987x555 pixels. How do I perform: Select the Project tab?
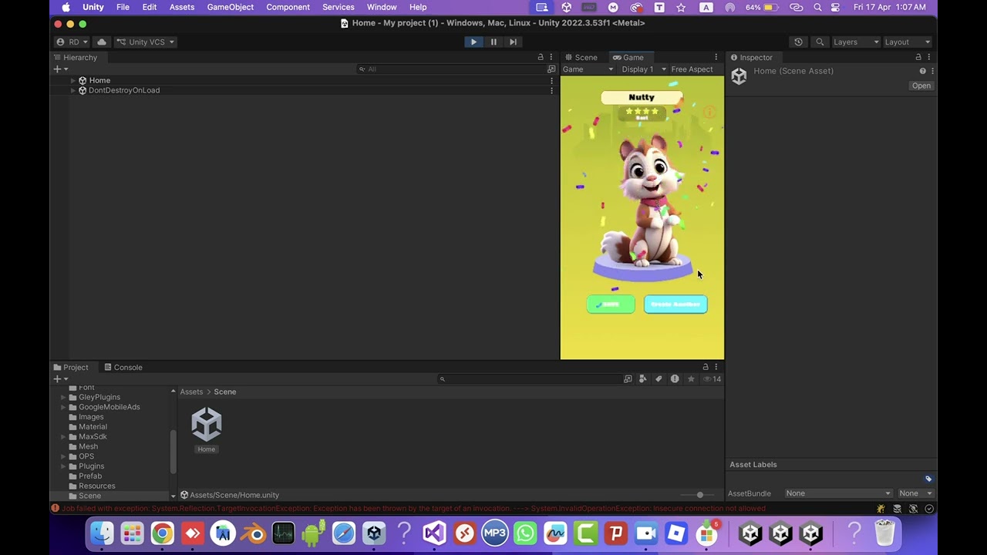71,367
